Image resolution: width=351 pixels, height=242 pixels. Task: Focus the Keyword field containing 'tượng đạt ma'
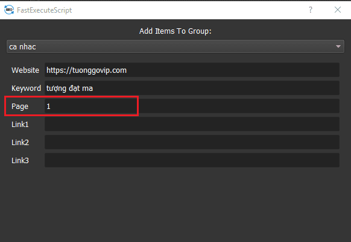(192, 88)
